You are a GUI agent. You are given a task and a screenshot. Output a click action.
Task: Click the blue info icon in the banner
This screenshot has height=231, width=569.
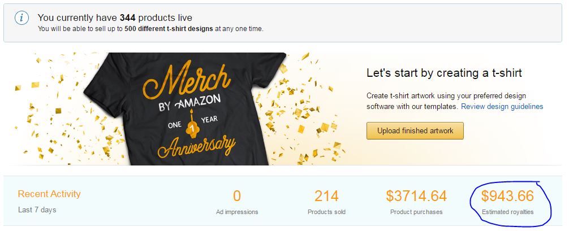[21, 18]
